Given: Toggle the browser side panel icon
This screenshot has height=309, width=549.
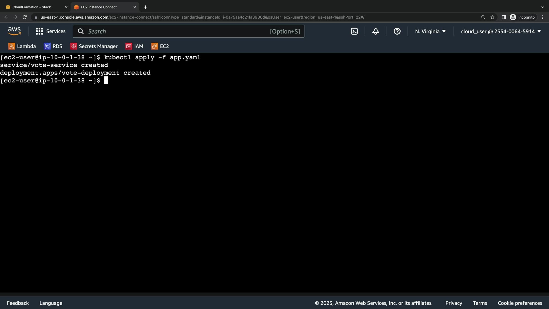Looking at the screenshot, I should [x=504, y=17].
